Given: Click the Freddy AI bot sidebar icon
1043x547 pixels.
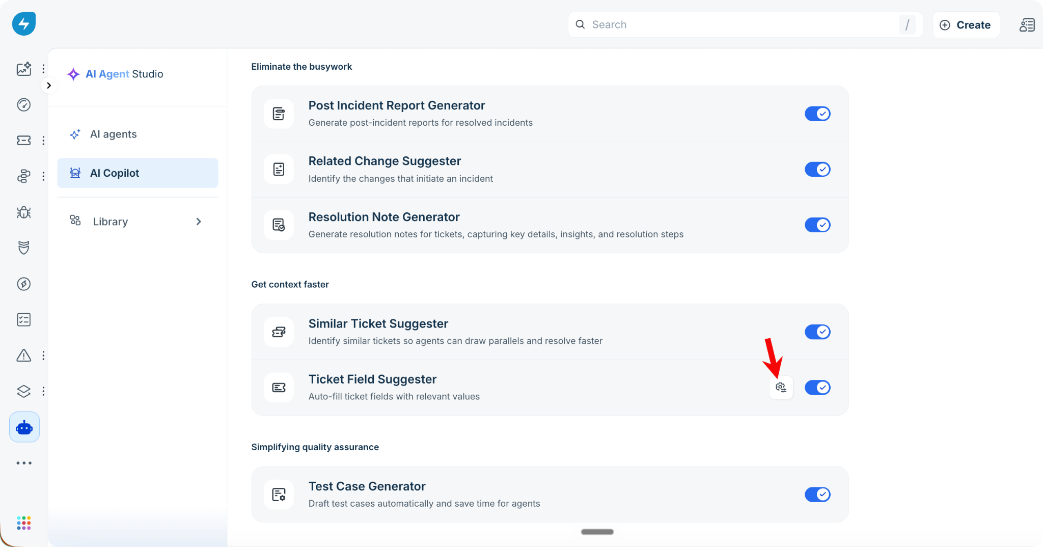Looking at the screenshot, I should pyautogui.click(x=24, y=427).
